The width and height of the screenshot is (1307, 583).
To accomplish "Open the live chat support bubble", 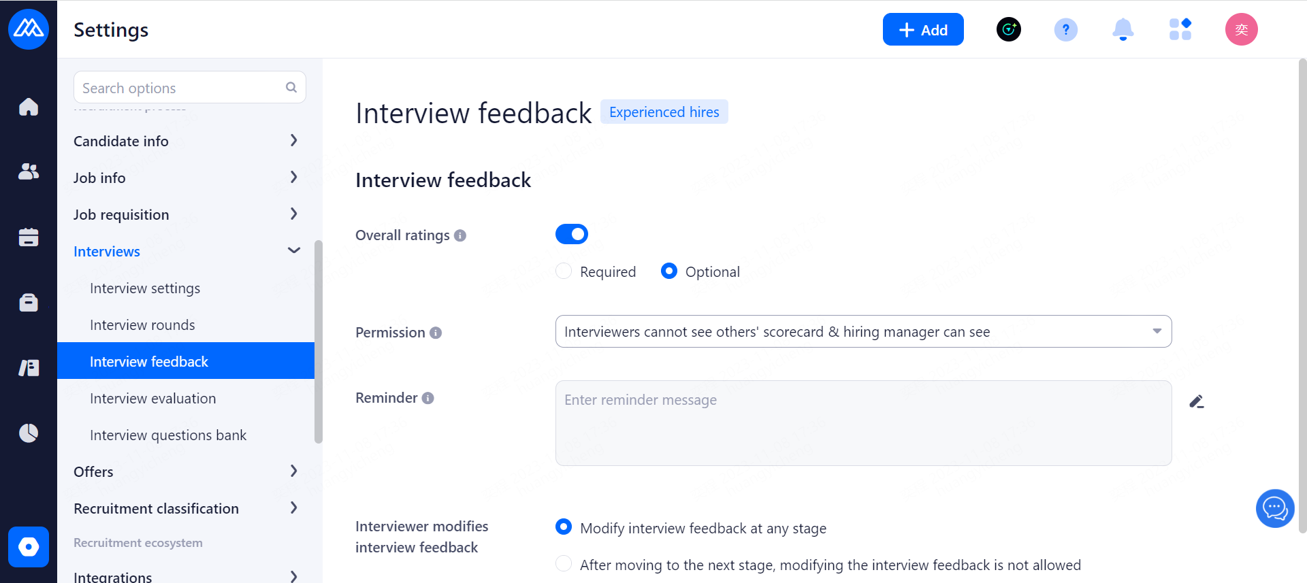I will pos(1274,508).
